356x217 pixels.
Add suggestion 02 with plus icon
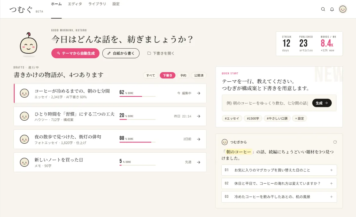[331, 183]
